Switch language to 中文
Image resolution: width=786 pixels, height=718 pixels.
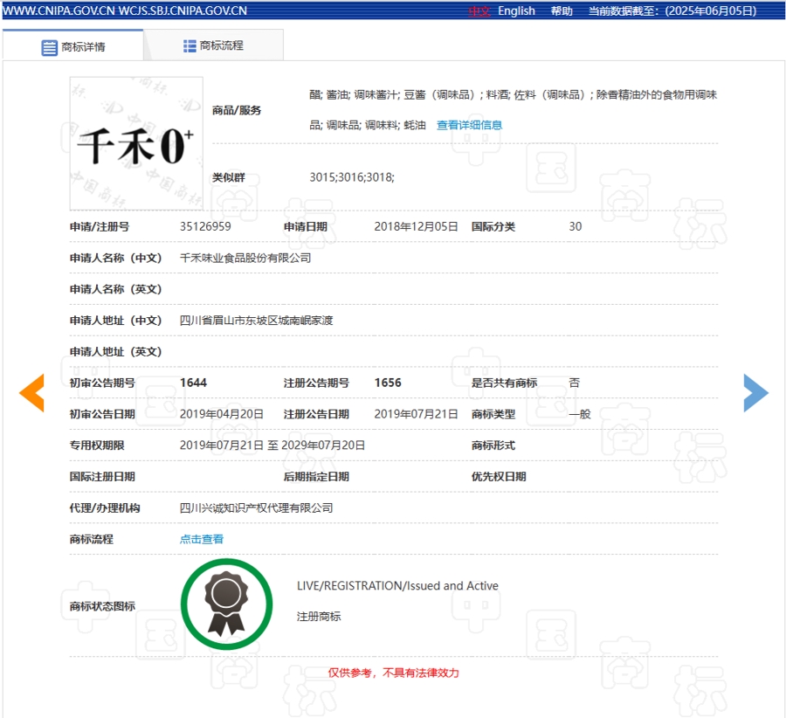(x=479, y=11)
